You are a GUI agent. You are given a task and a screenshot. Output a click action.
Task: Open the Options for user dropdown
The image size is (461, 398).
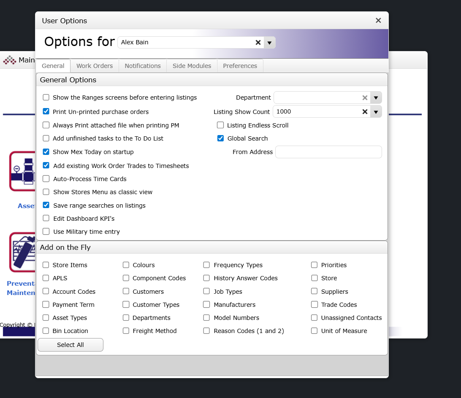[269, 43]
